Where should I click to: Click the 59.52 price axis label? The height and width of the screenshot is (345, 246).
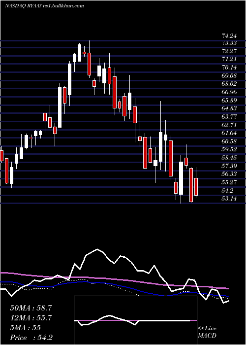[x=229, y=149]
